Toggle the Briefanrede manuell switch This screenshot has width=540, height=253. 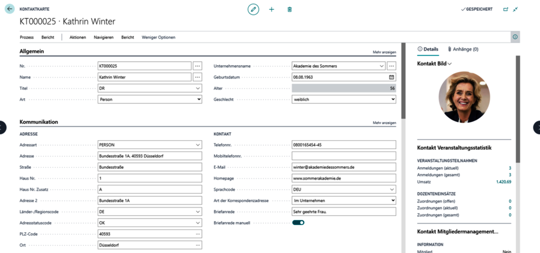[x=298, y=222]
